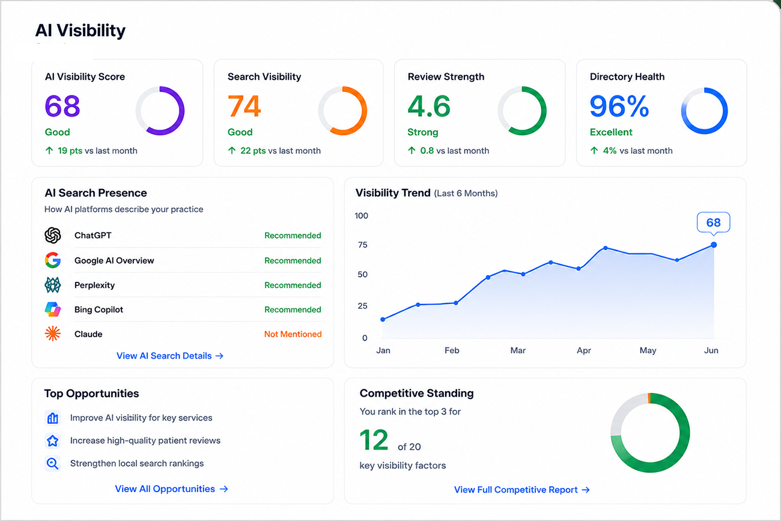This screenshot has width=781, height=521.
Task: Click the up arrow next to 4%
Action: [594, 151]
